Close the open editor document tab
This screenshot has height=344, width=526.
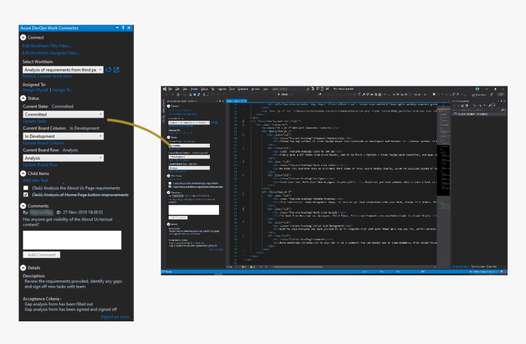point(245,100)
